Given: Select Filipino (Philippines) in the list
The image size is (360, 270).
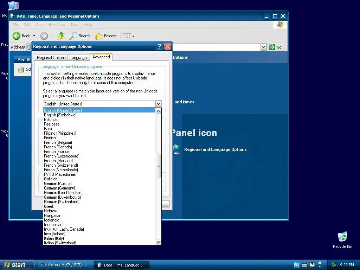Looking at the screenshot, I should pos(99,133).
